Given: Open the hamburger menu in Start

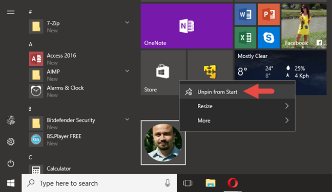Looking at the screenshot, I should click(x=11, y=12).
